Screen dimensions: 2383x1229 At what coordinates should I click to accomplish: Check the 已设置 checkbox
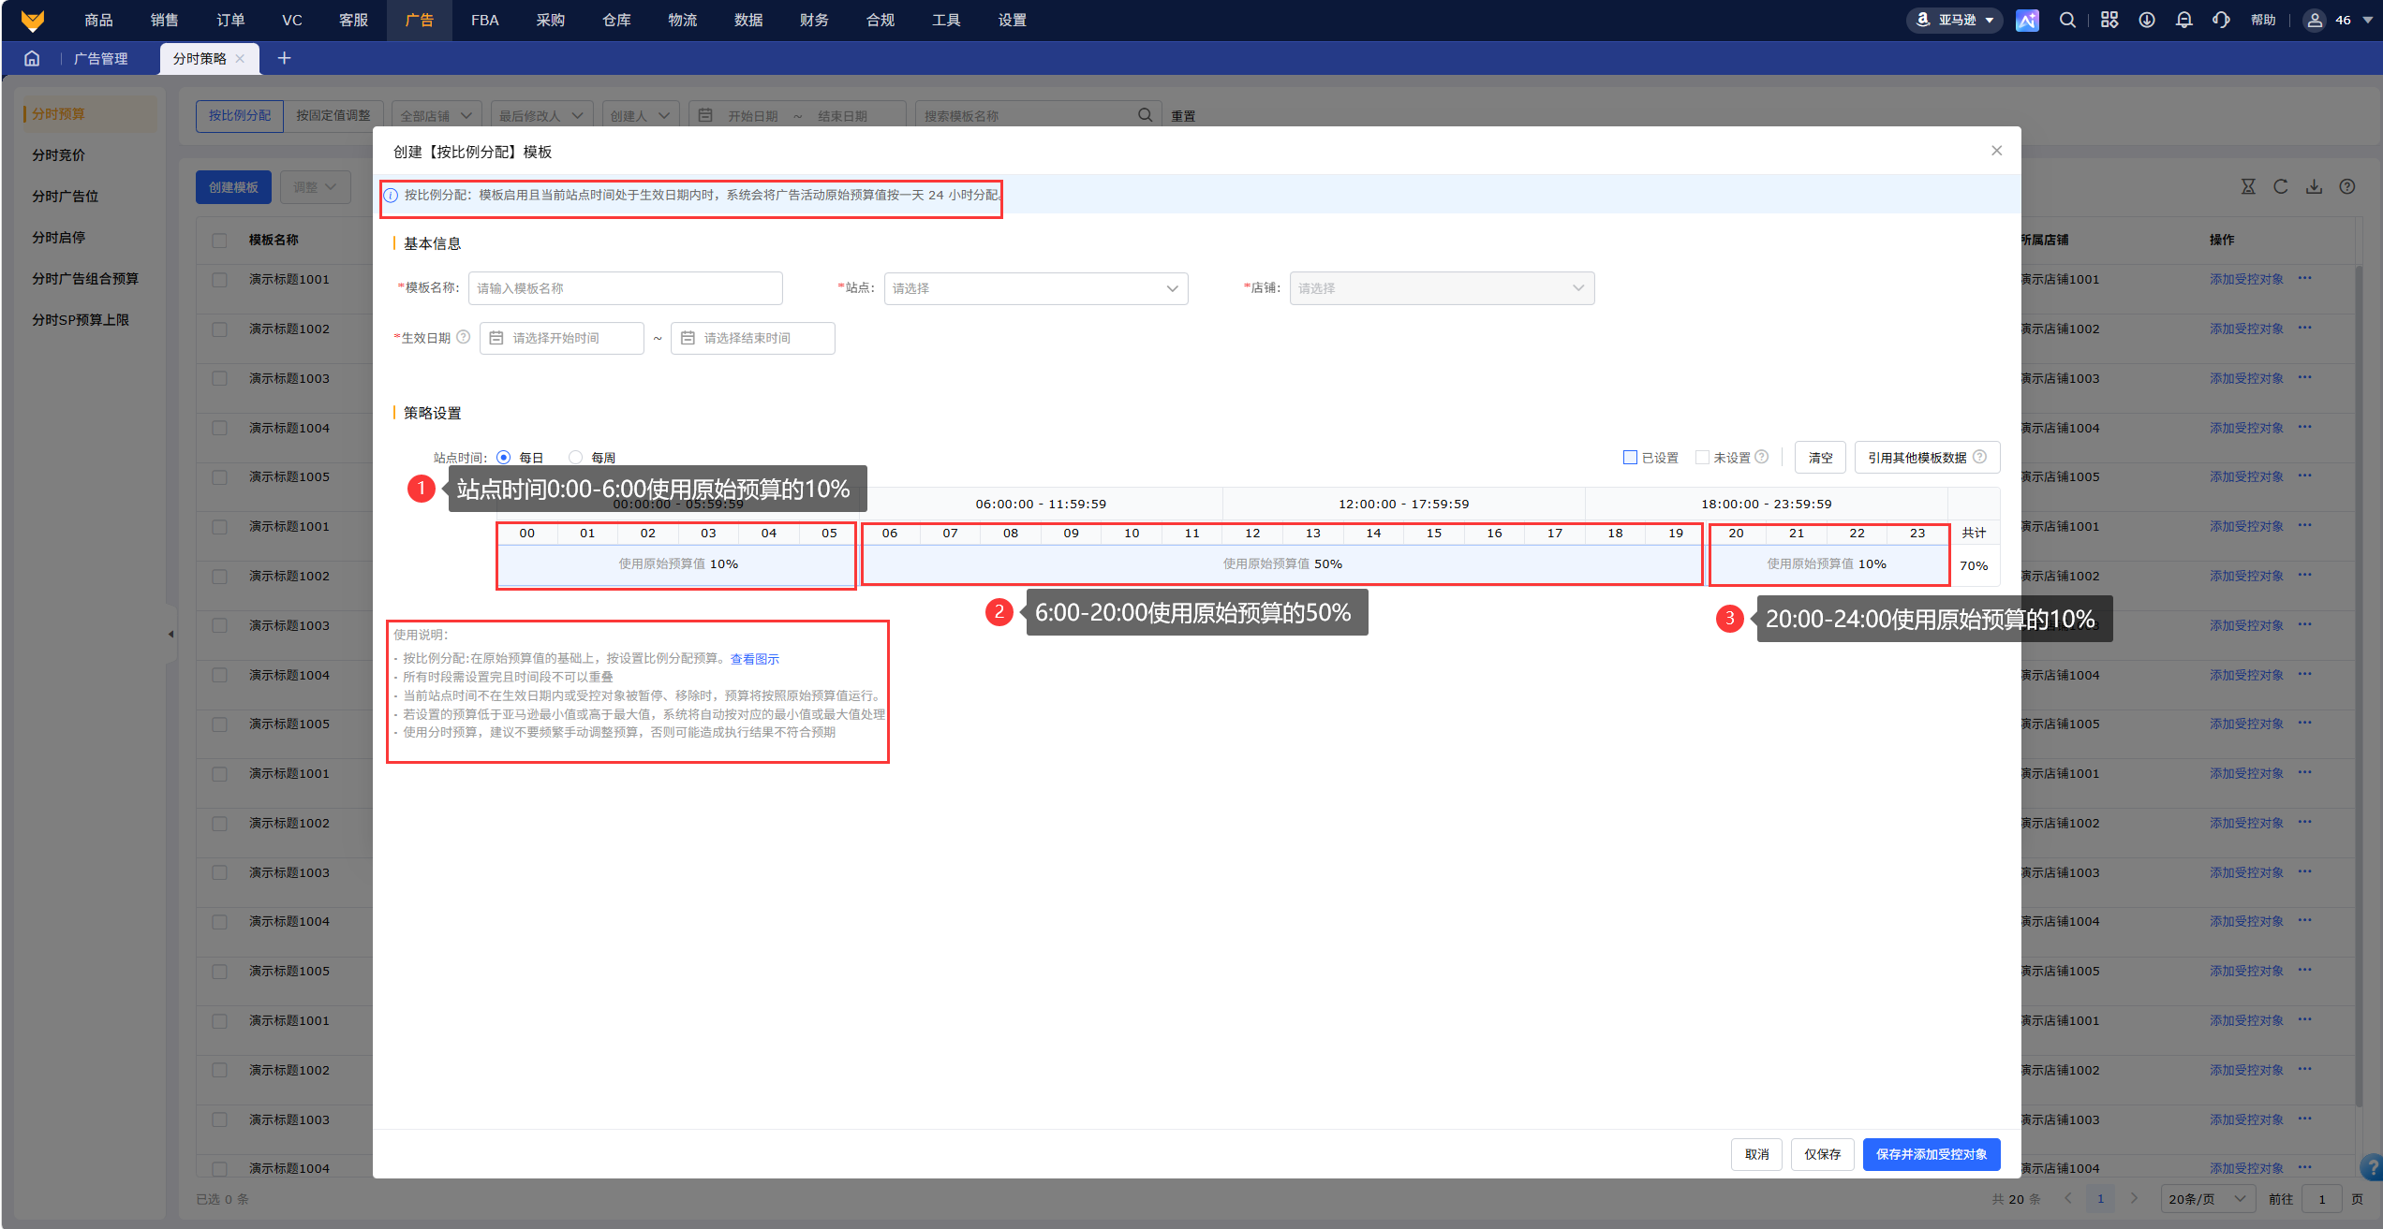(x=1630, y=457)
